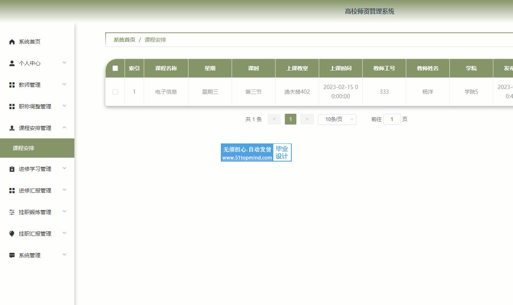Expand the 进修汇报管理 menu chevron
Screen dimensions: 513x305
pos(64,190)
